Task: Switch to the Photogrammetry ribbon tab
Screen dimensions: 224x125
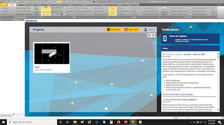Action: tap(111, 5)
